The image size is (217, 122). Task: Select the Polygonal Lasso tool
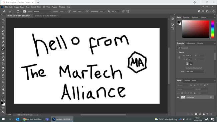3,27
